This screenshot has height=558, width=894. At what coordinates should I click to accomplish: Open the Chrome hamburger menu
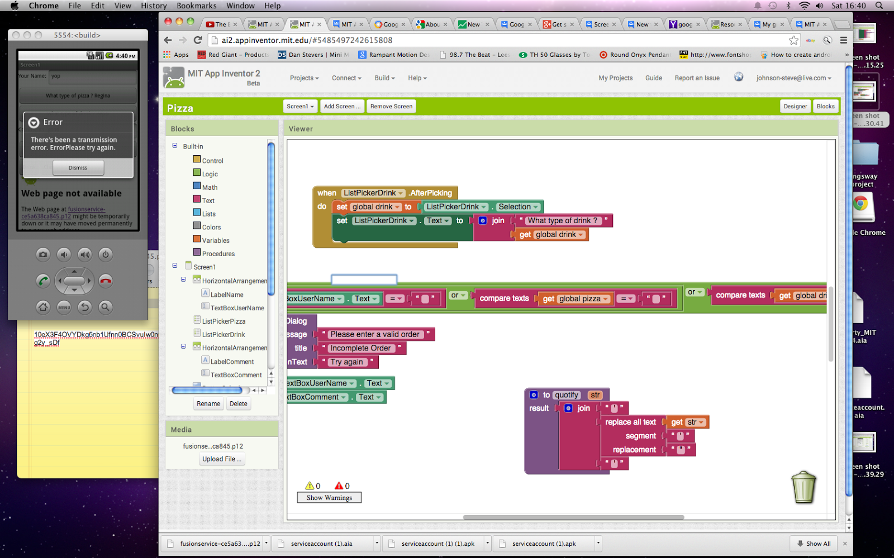(844, 40)
